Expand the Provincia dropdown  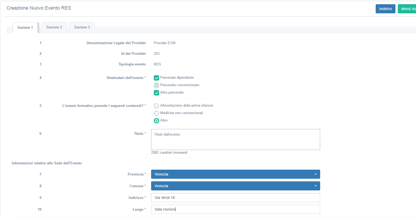click(x=235, y=174)
